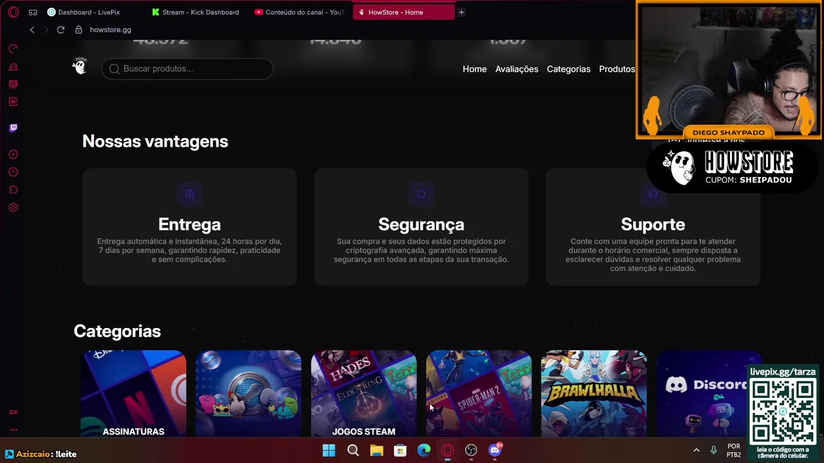The image size is (824, 463).
Task: Click the POR PTB2 language indicator
Action: coord(734,450)
